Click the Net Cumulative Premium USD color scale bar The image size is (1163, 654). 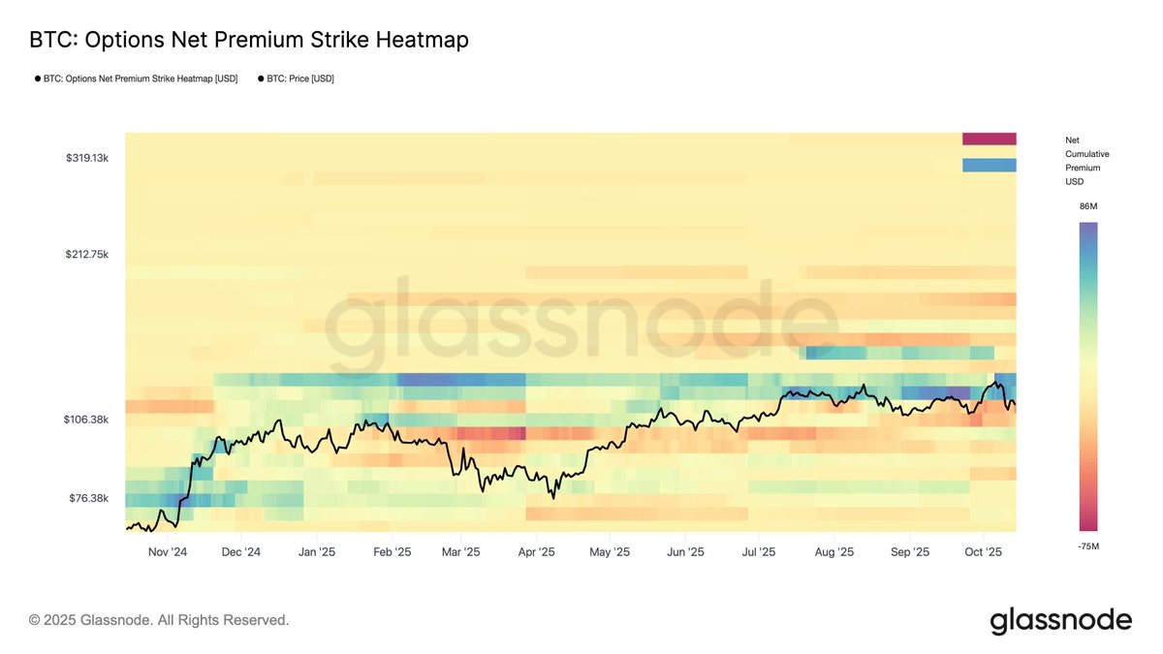[1088, 376]
